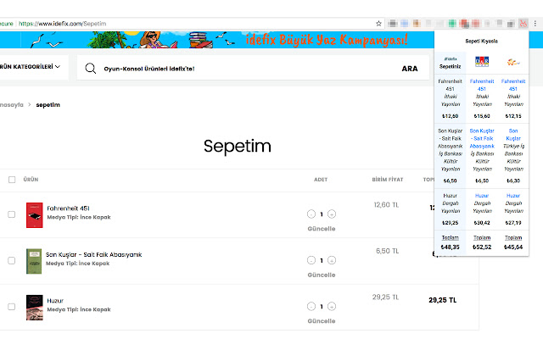
Task: Click the ₺52,52 Toplam in popup
Action: 482,247
